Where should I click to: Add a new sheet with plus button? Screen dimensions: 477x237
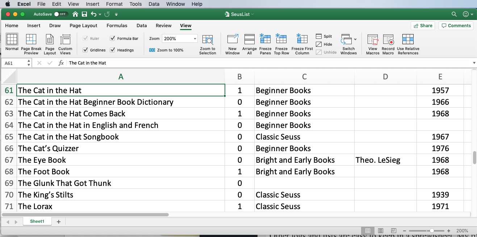(59, 221)
